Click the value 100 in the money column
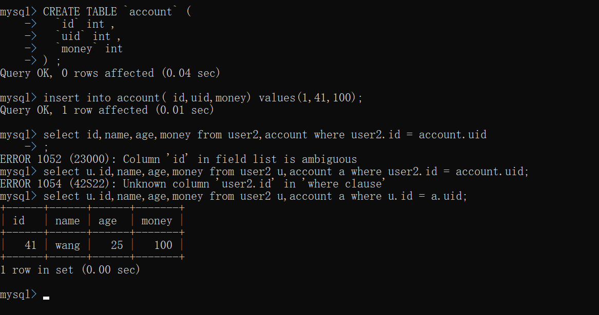This screenshot has height=315, width=599. point(163,245)
